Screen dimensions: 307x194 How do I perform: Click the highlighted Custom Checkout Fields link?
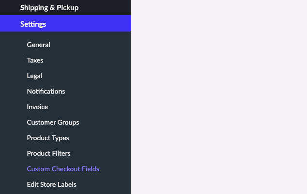(63, 169)
